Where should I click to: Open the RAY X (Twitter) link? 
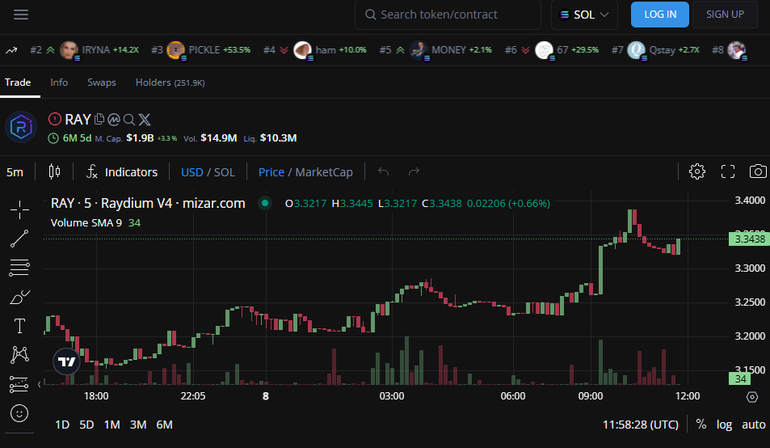click(145, 120)
